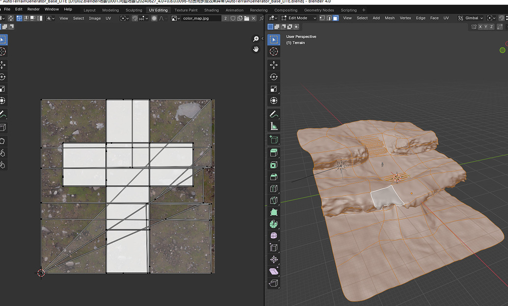This screenshot has width=508, height=306.
Task: Enable face select mode in the 3D viewport
Action: point(336,18)
